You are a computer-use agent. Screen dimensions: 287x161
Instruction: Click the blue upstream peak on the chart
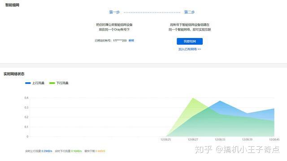(220, 101)
